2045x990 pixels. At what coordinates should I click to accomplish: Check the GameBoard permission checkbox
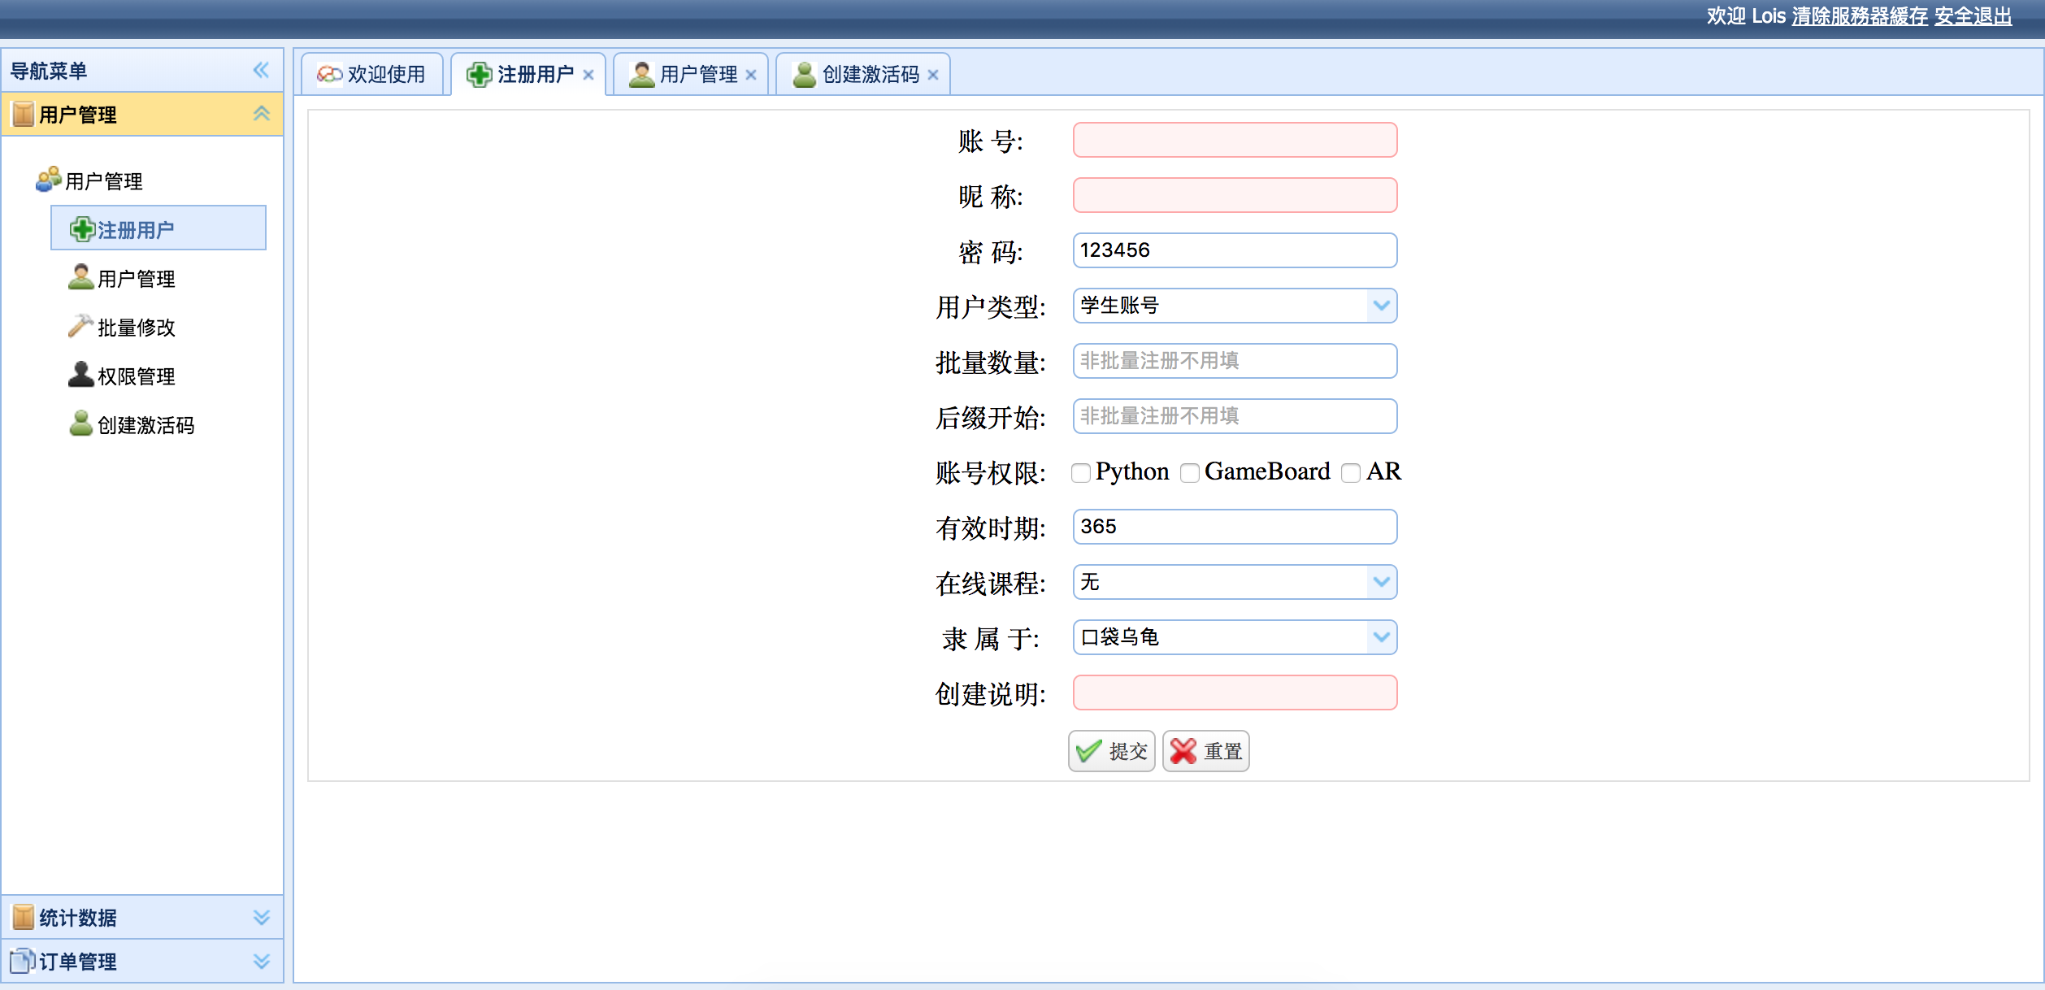(x=1189, y=473)
